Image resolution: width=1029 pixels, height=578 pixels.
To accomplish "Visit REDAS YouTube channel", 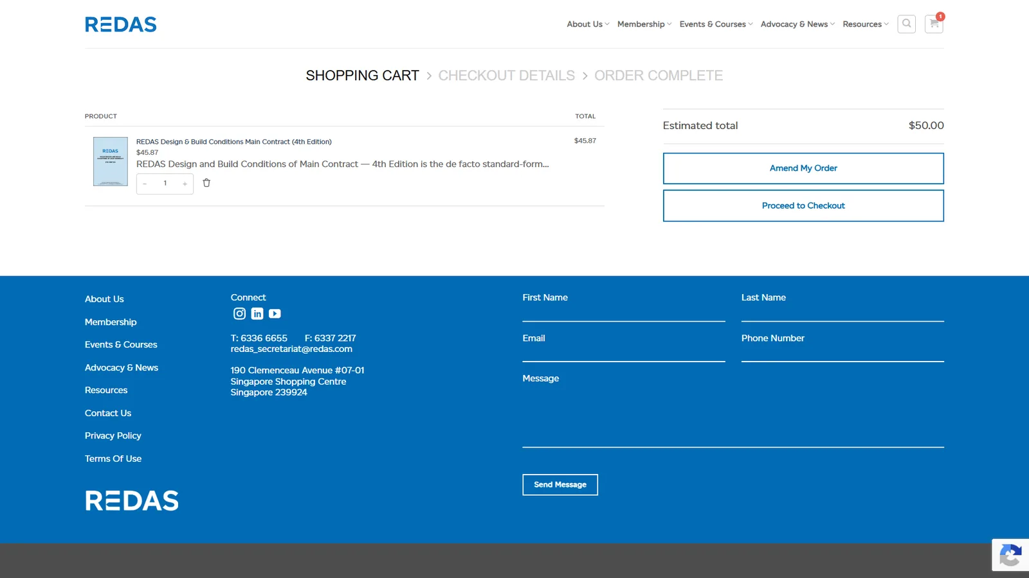I will 275,313.
